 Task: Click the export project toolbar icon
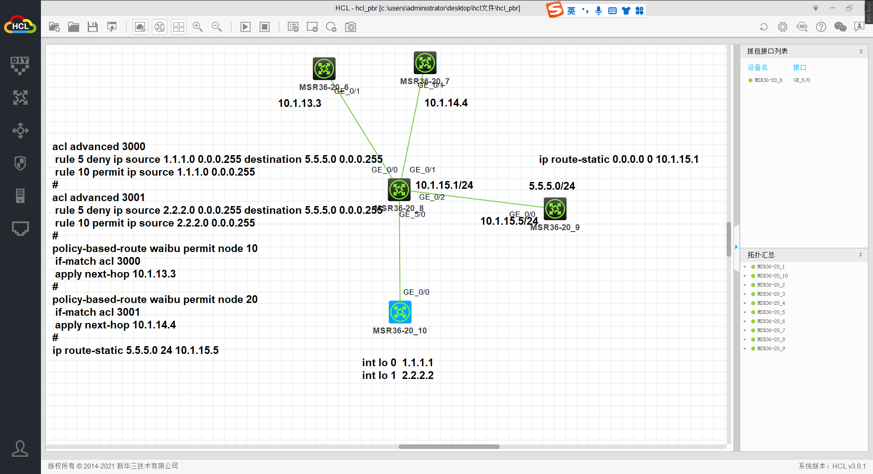click(112, 27)
